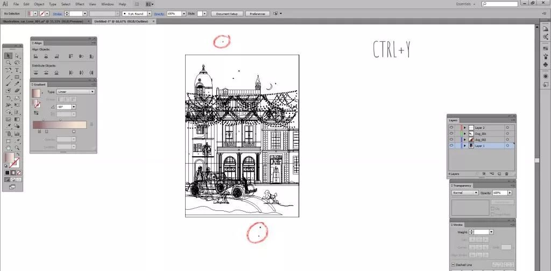This screenshot has width=551, height=271.
Task: Select the Type tool
Action: 17,70
